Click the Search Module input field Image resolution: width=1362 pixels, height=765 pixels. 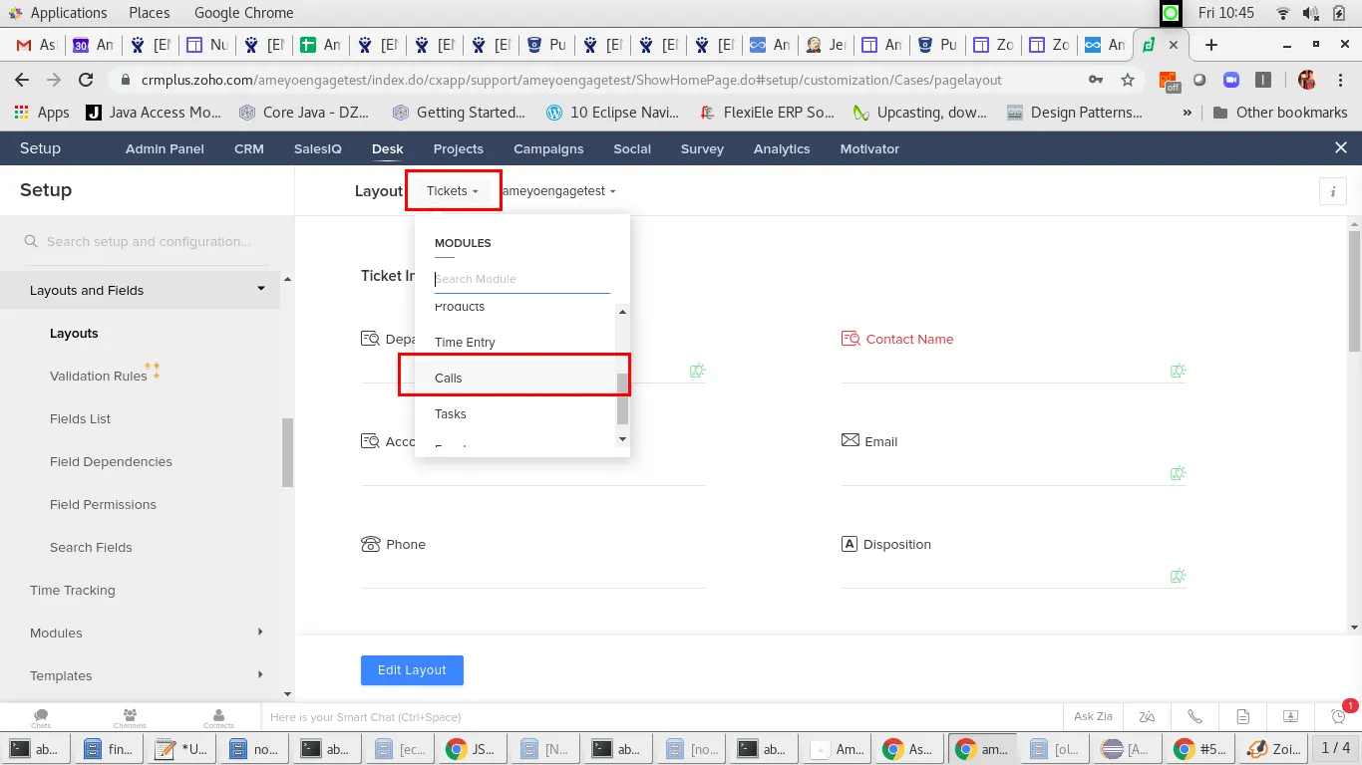pos(521,279)
